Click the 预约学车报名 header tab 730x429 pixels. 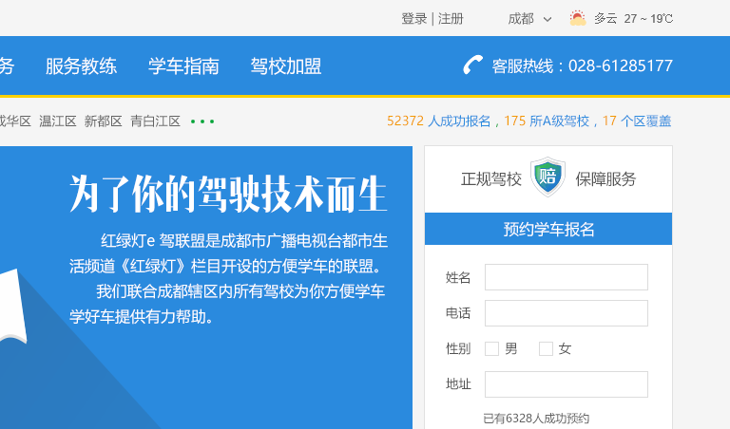548,229
